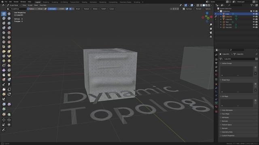The height and width of the screenshot is (145, 259).
Task: Open the Remesh dropdown in header
Action: pos(200,9)
